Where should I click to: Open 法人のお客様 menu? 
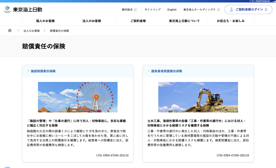click(x=92, y=21)
